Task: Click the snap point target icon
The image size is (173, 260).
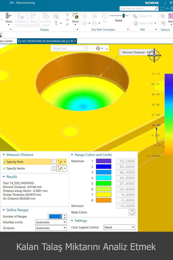Action: pos(98,48)
